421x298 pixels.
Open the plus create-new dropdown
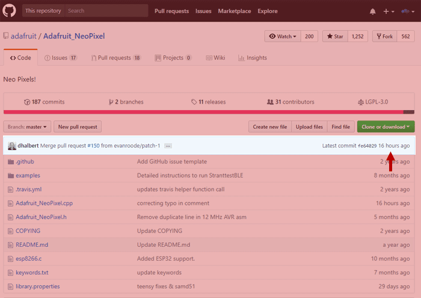pyautogui.click(x=389, y=11)
